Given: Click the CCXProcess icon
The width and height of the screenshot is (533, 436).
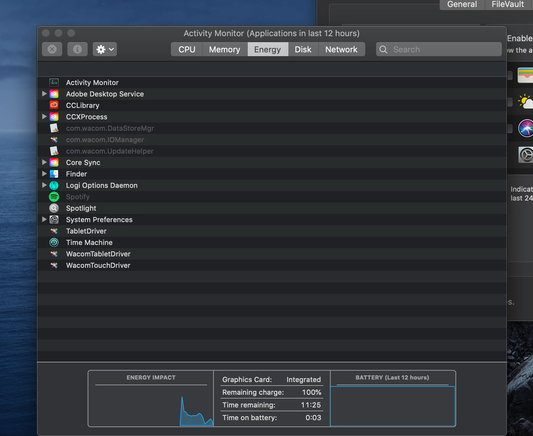Looking at the screenshot, I should click(54, 117).
